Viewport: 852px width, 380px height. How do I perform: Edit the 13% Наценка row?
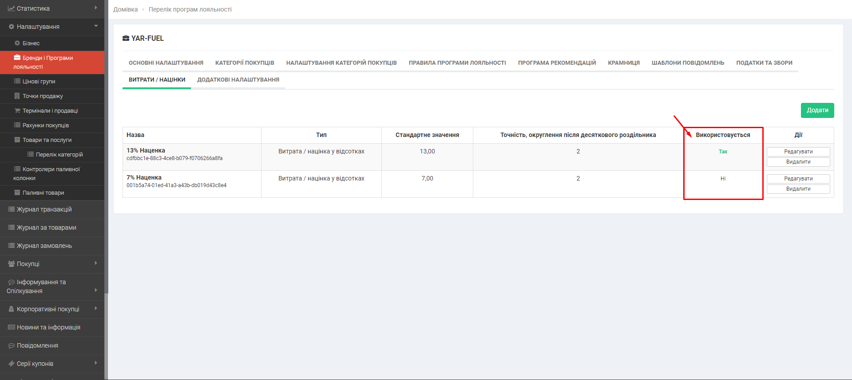click(798, 152)
